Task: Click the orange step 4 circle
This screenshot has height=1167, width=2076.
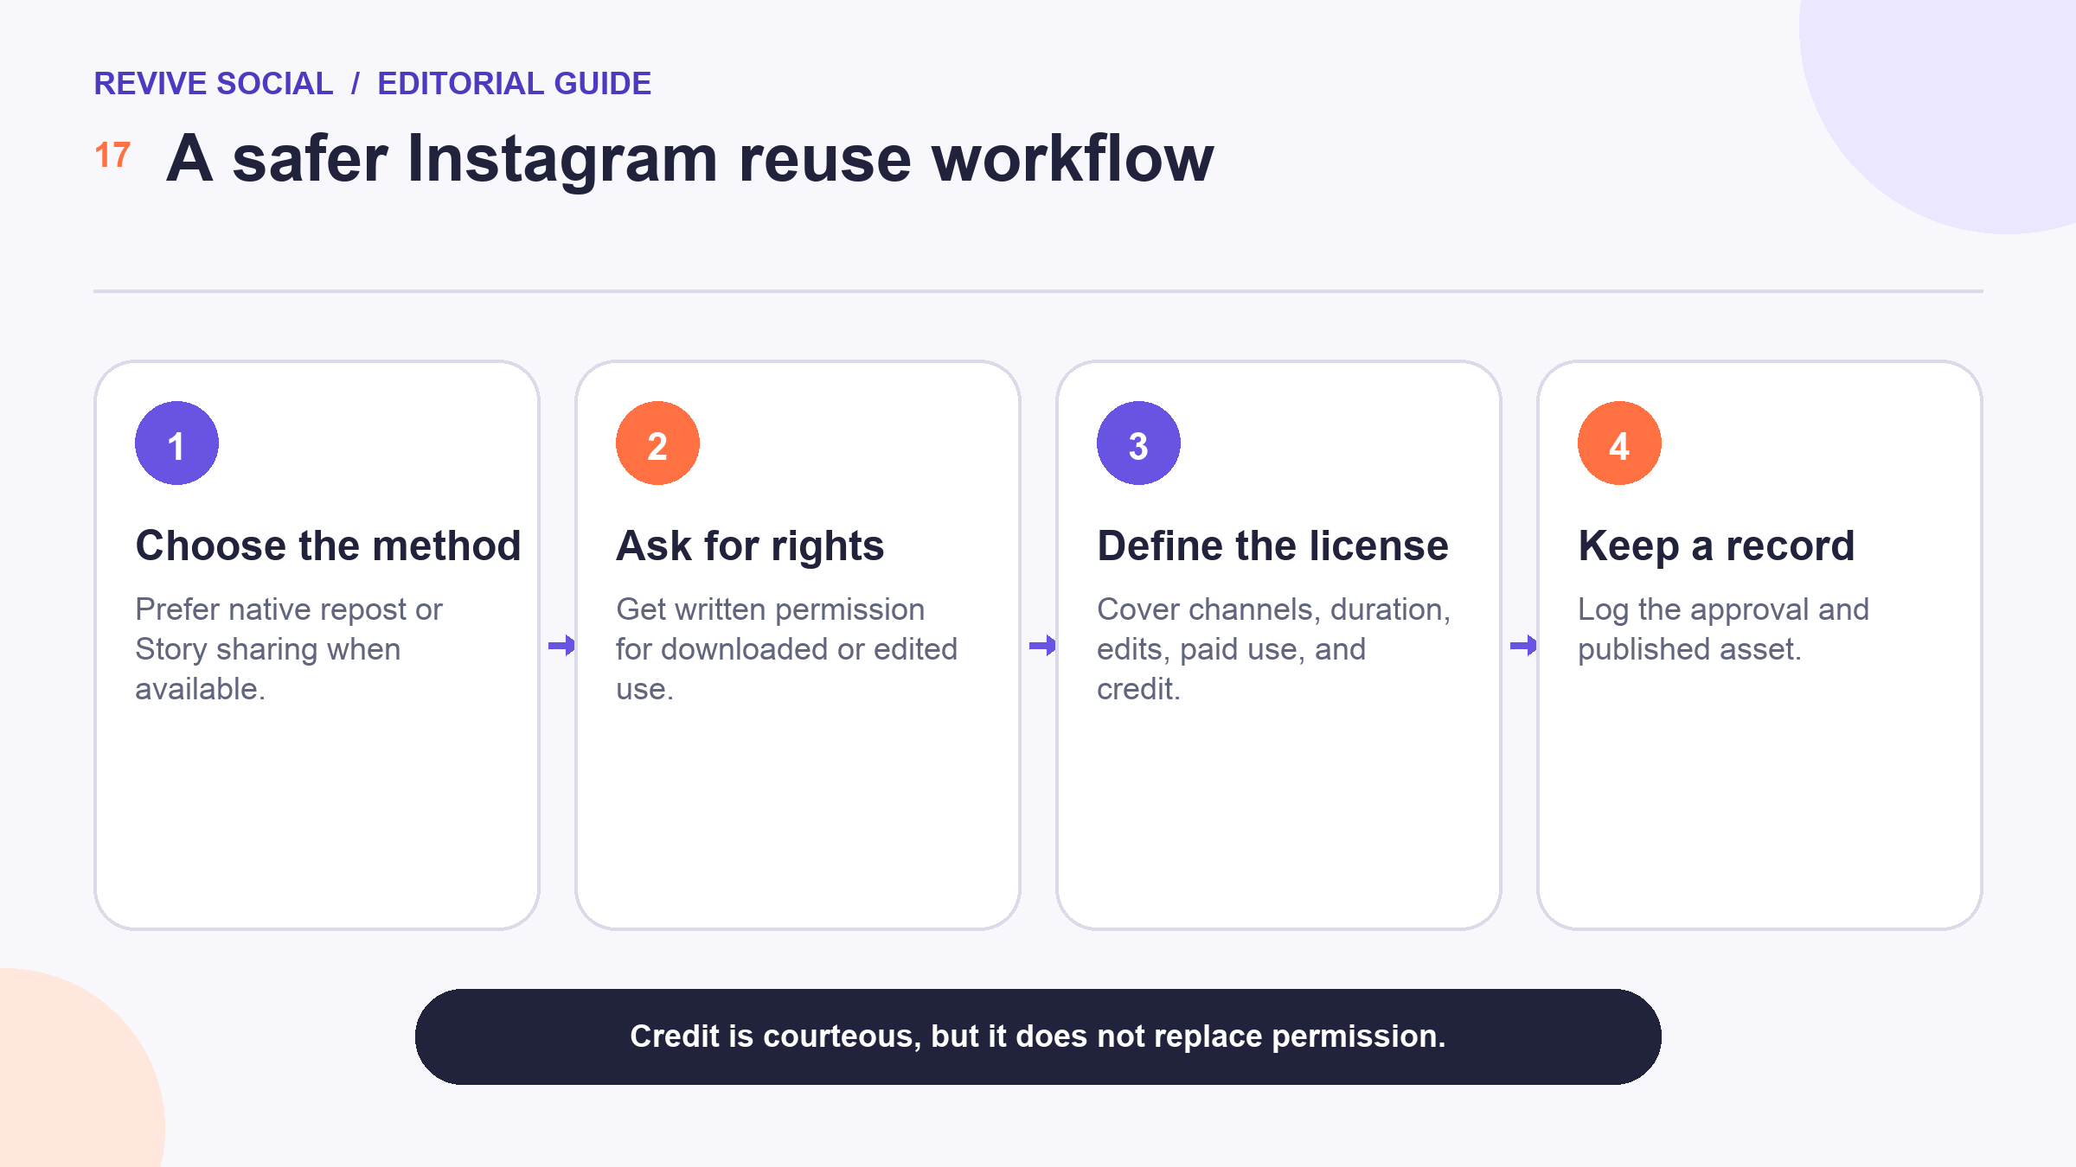Action: 1619,443
